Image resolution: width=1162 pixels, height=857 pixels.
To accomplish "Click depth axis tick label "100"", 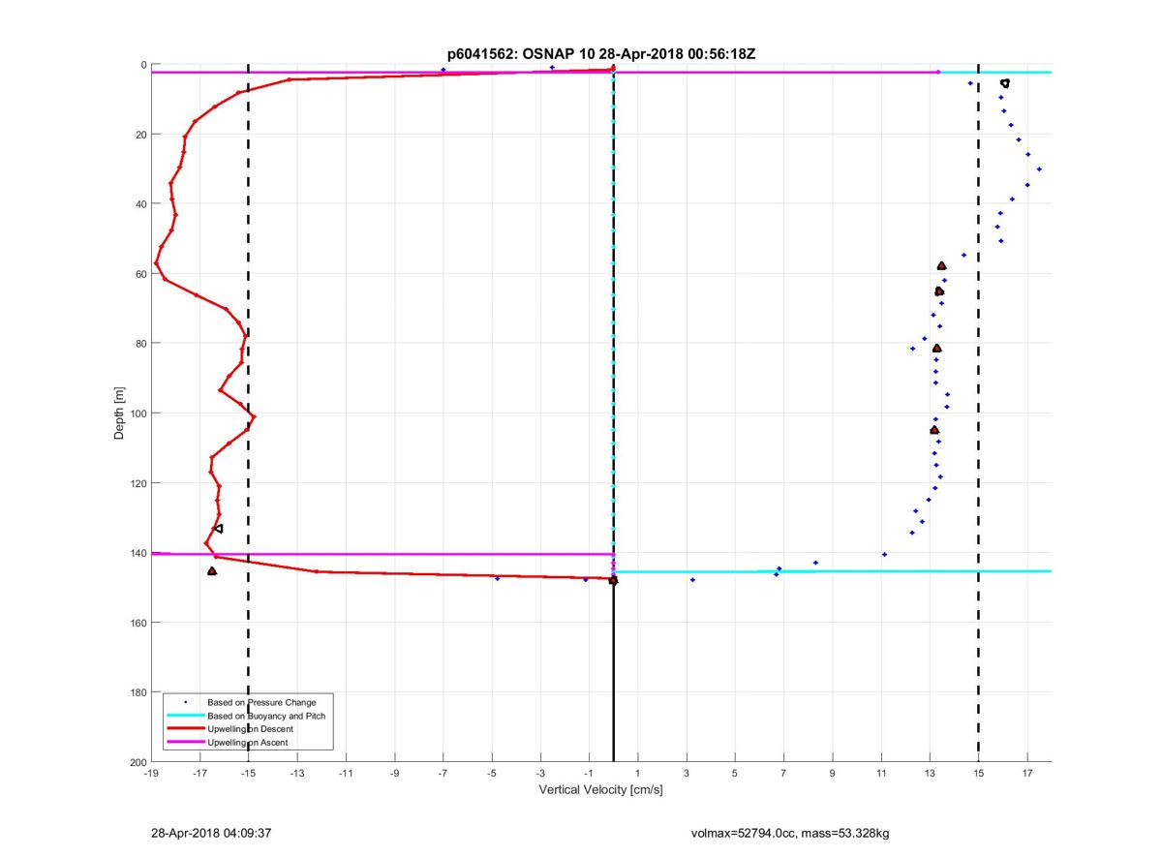I will tap(138, 413).
